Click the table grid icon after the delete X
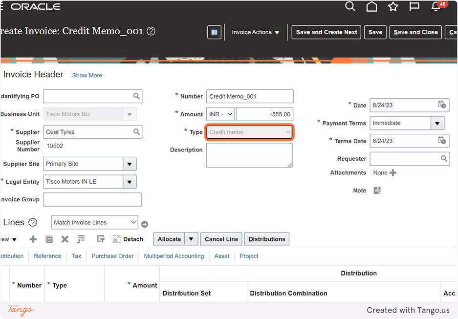Screen dimensions: 458x319 pos(81,239)
